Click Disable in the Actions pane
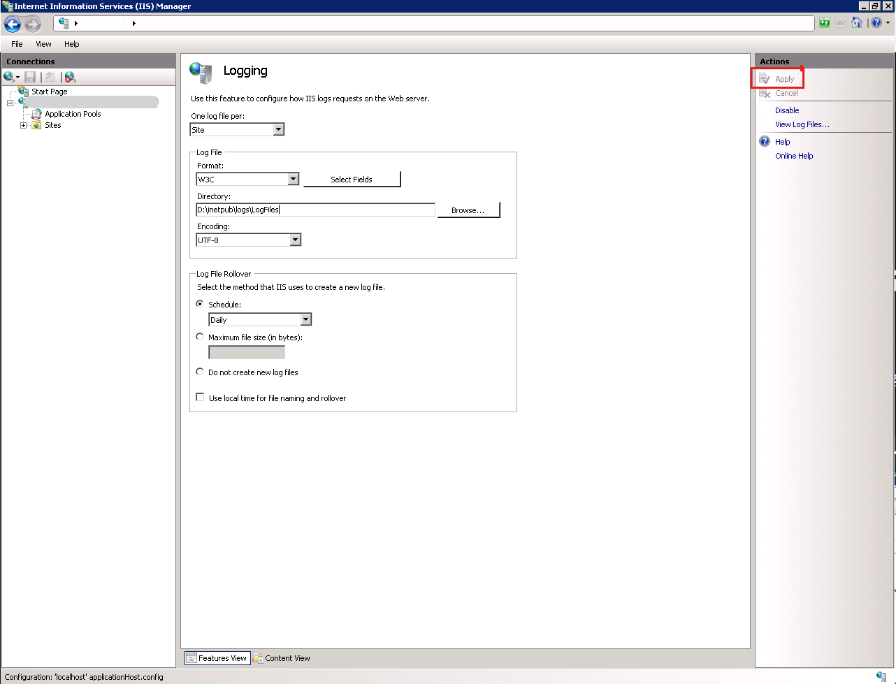This screenshot has width=896, height=684. pyautogui.click(x=787, y=110)
